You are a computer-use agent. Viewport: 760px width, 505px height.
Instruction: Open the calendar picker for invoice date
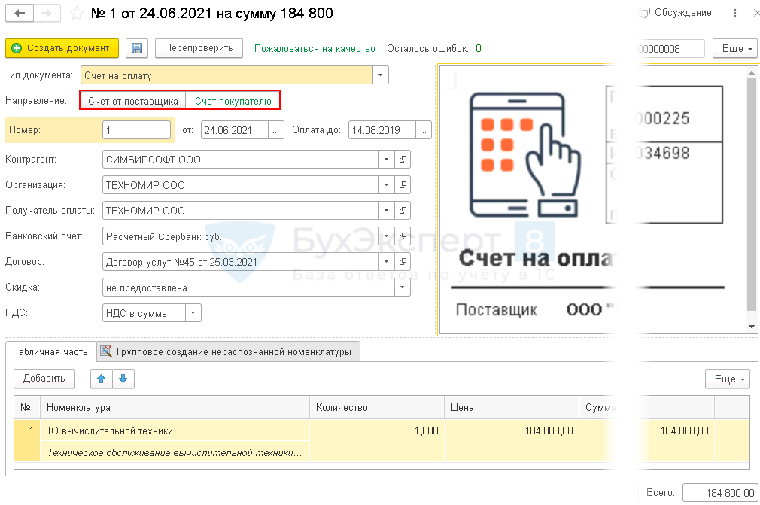click(276, 130)
